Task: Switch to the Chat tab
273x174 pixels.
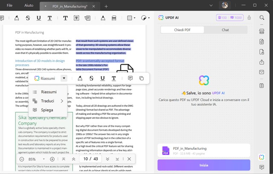Action: click(225, 30)
